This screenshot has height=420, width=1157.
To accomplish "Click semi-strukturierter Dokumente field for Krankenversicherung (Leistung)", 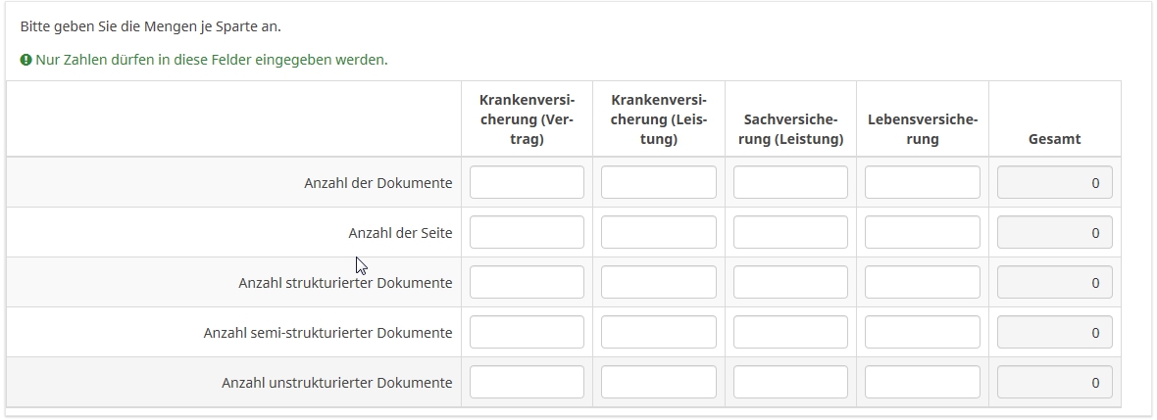I will click(x=658, y=332).
